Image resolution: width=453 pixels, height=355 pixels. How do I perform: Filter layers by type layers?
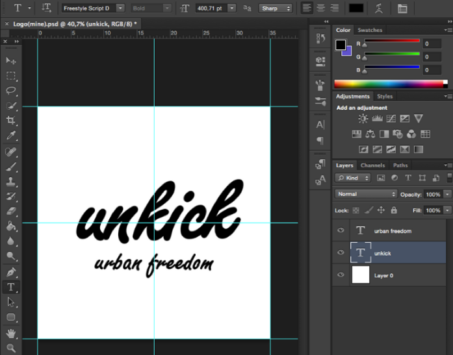coord(408,178)
